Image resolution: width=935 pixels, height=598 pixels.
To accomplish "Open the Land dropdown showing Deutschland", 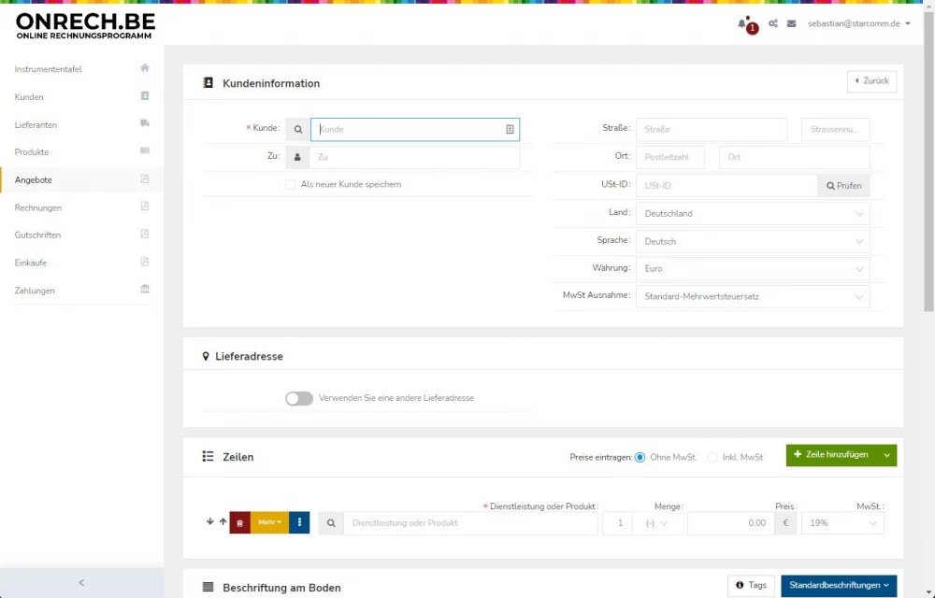I will [x=752, y=214].
